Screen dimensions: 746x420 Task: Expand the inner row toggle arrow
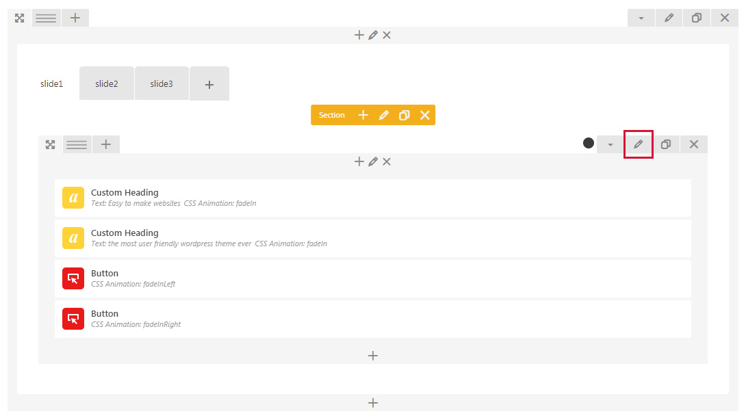coord(610,144)
